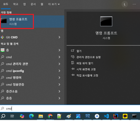Choose 작업 표시줄에 고정
Screen dimensions: 140x121
[87, 76]
